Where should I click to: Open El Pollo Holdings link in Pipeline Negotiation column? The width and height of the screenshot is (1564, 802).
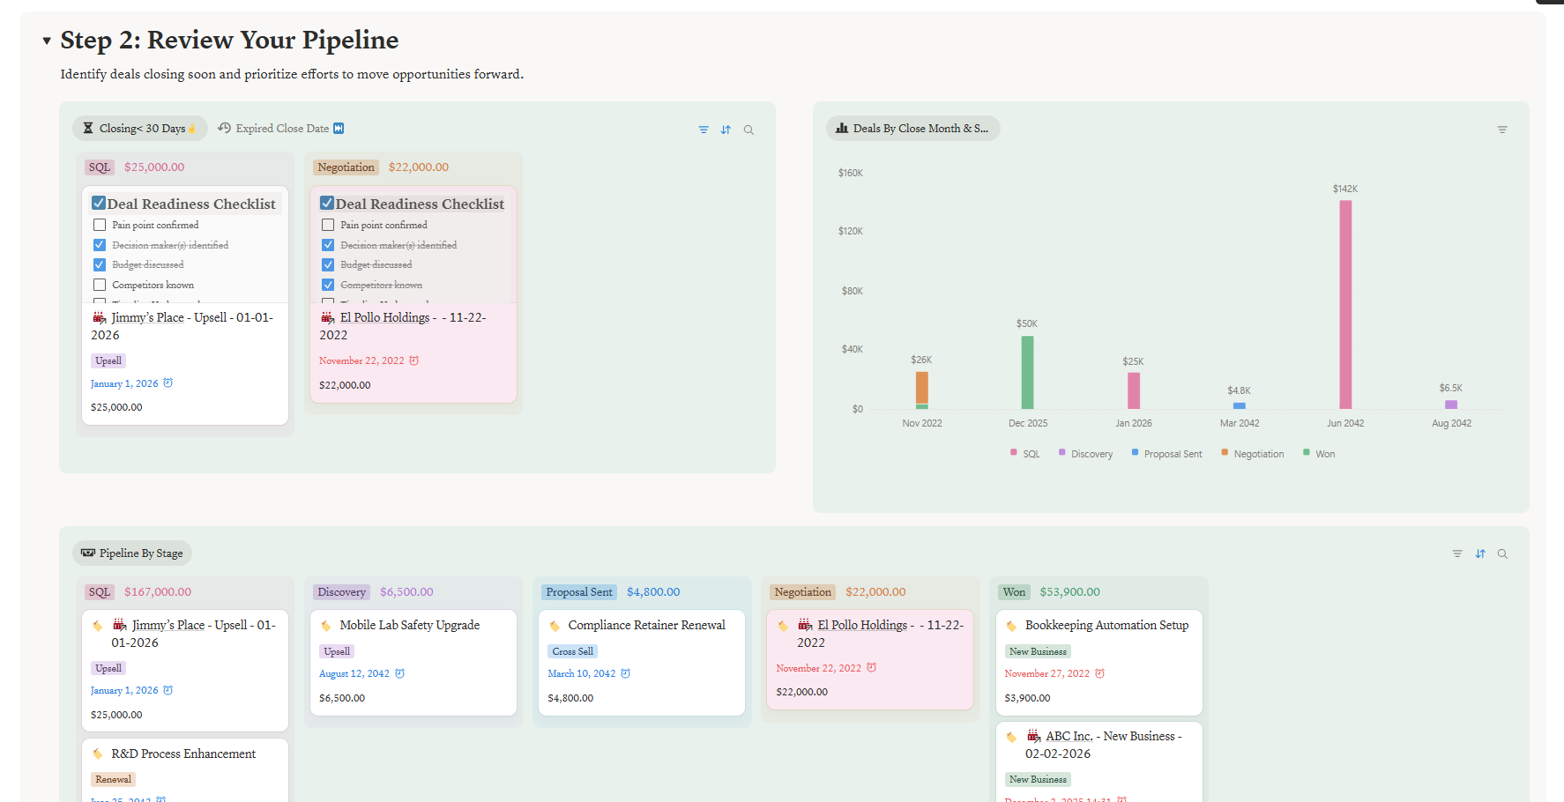tap(861, 625)
